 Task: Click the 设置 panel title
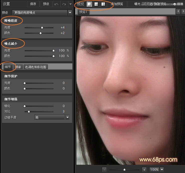(x=6, y=4)
